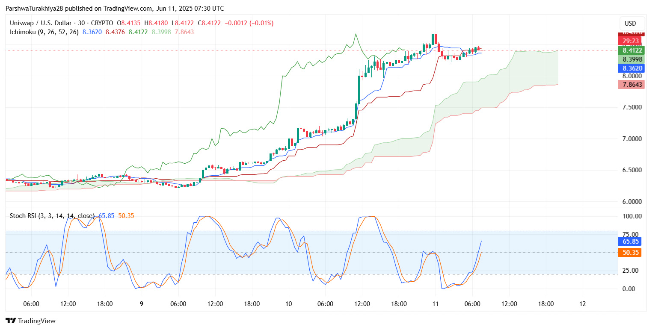
Task: Click the 7.0000 price scale mark
Action: [631, 139]
